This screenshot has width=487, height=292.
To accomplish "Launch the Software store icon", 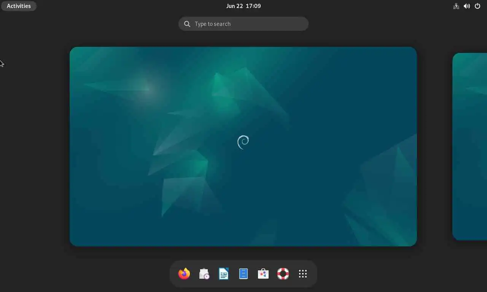I will 263,274.
